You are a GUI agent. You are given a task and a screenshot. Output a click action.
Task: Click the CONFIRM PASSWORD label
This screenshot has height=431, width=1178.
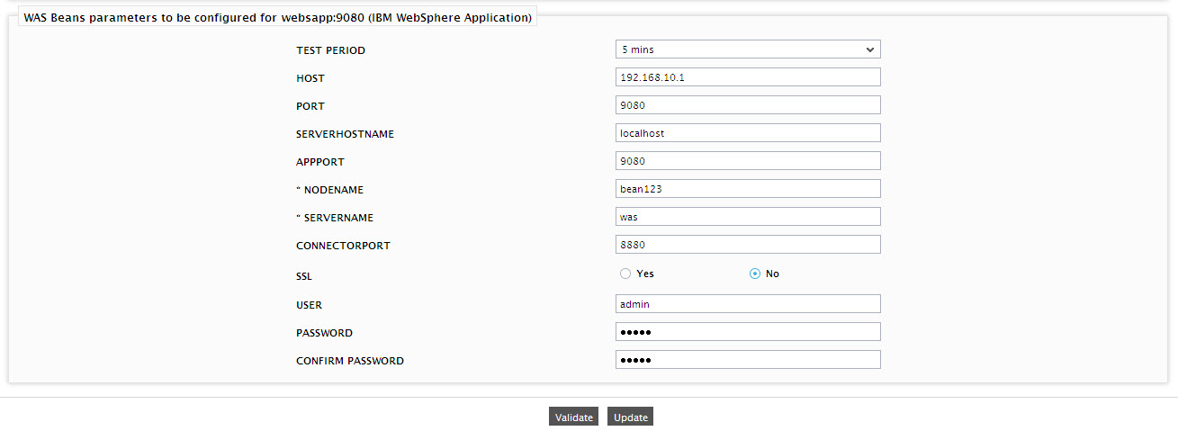(x=350, y=361)
